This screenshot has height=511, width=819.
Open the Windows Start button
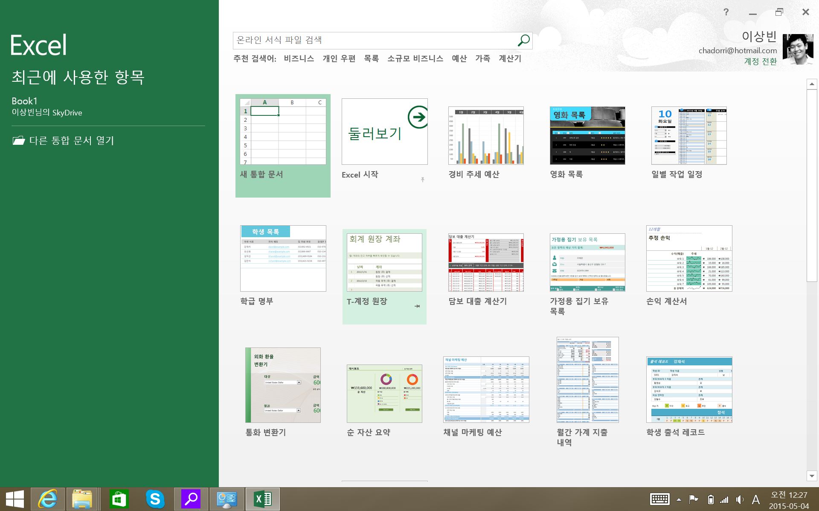click(15, 499)
